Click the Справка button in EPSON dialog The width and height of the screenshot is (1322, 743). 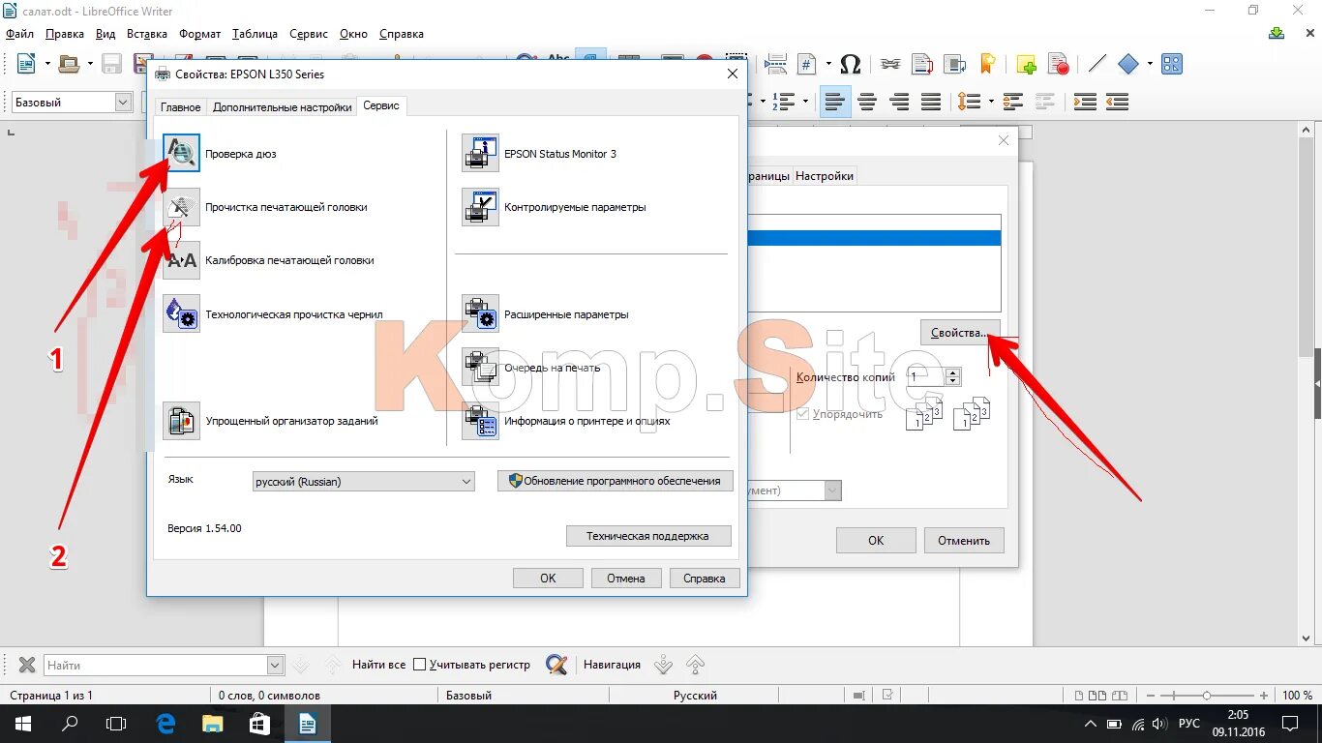coord(704,578)
